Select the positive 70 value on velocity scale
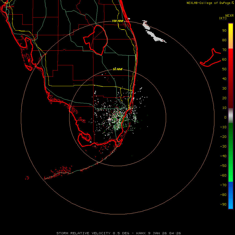This screenshot has height=235, width=235. click(224, 50)
